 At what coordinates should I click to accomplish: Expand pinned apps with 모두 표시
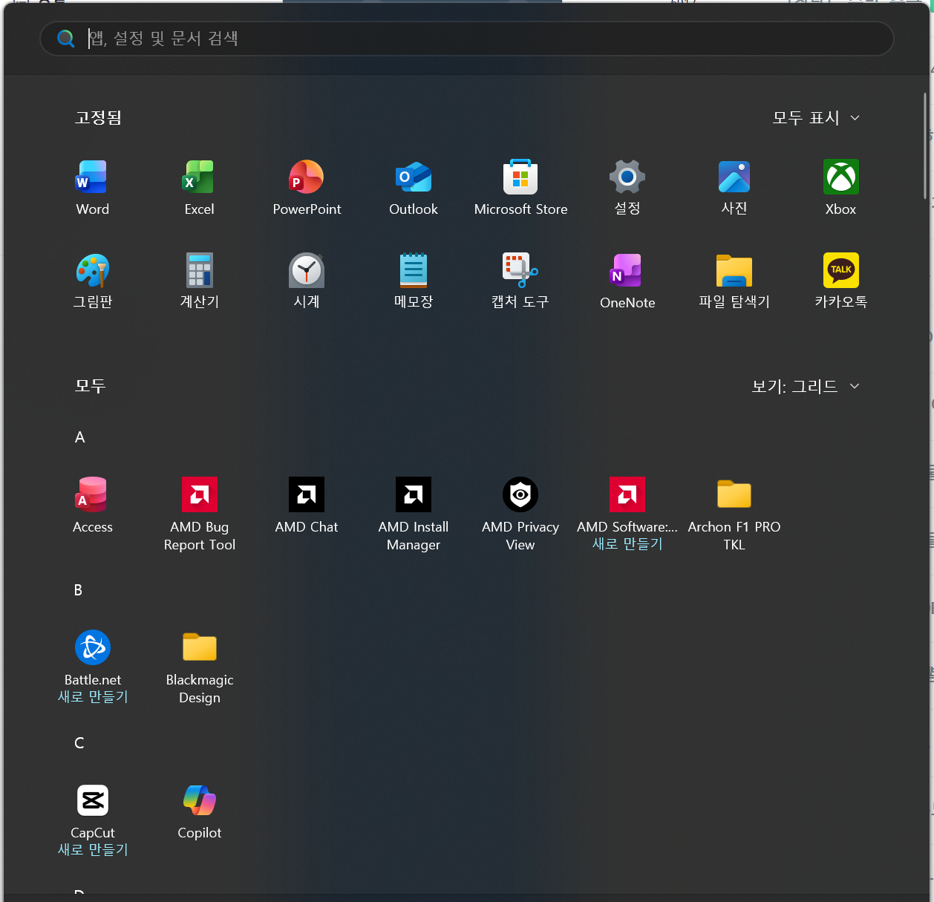(x=815, y=118)
